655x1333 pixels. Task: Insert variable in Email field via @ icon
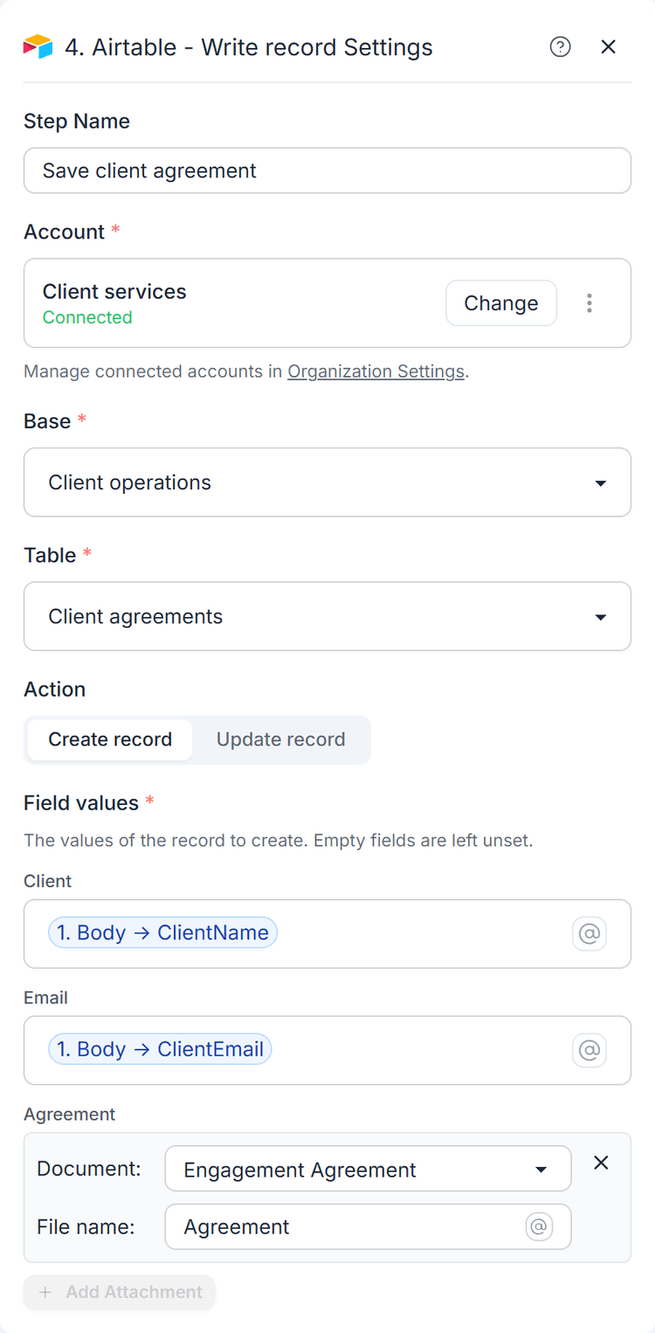click(x=589, y=1050)
